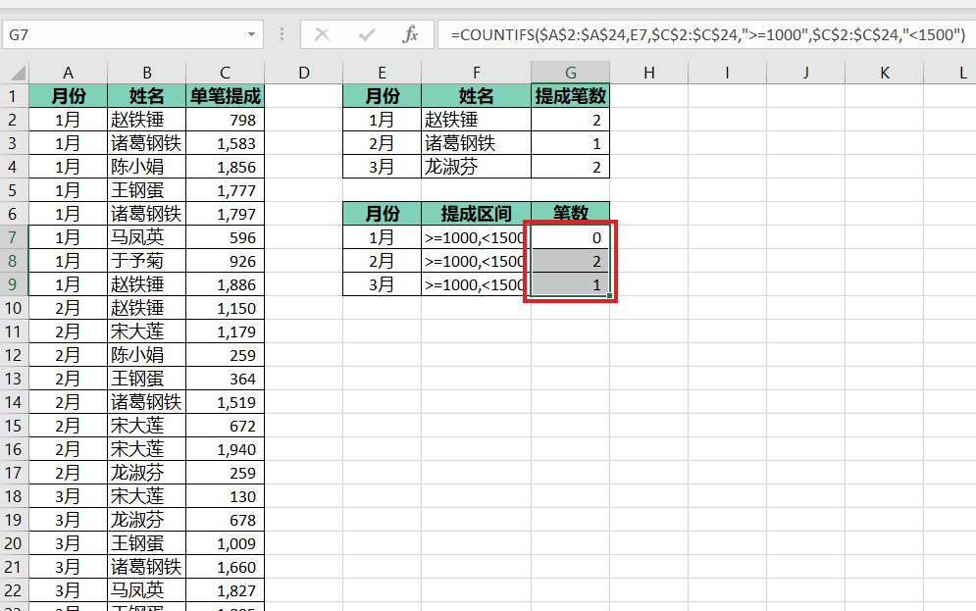
Task: Select cell with value 1,940
Action: coord(226,449)
